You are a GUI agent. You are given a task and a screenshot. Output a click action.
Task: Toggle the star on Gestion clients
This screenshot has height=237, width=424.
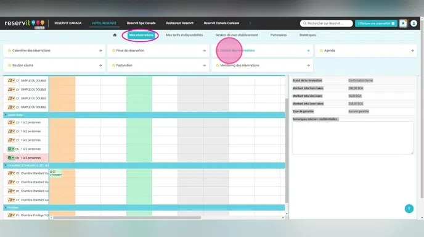point(9,65)
